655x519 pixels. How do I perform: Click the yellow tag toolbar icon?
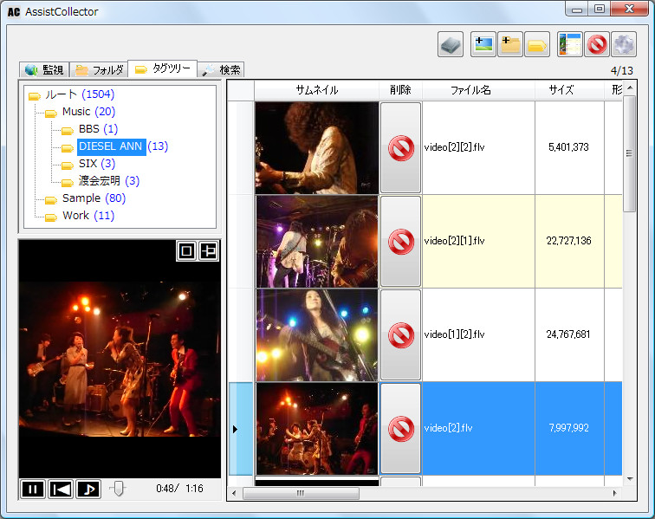tap(537, 44)
